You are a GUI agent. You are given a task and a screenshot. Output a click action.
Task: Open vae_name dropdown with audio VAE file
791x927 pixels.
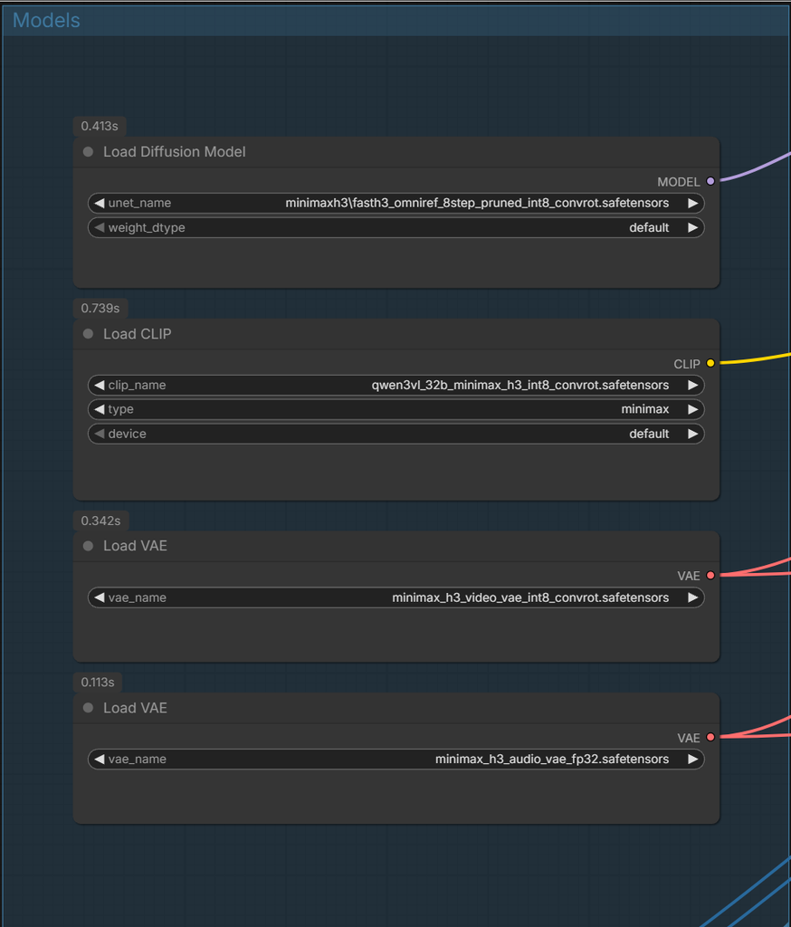[x=396, y=760]
